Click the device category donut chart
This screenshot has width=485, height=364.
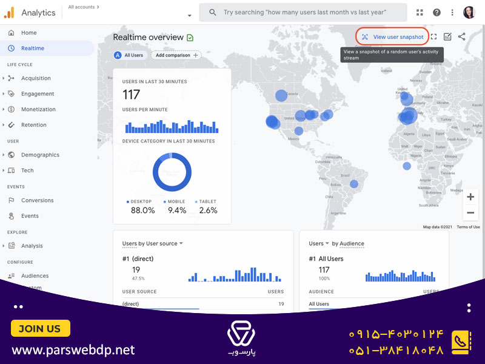[x=172, y=172]
